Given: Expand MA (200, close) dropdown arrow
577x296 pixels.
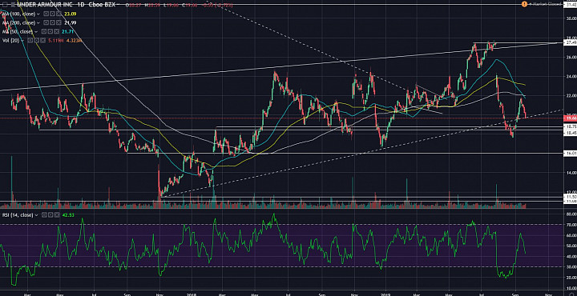Looking at the screenshot, I should 38,22.
